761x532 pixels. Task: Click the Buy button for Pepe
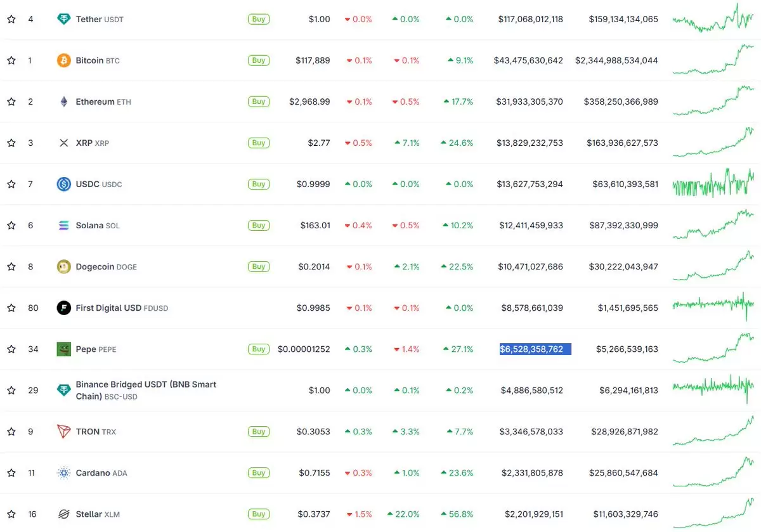(259, 349)
